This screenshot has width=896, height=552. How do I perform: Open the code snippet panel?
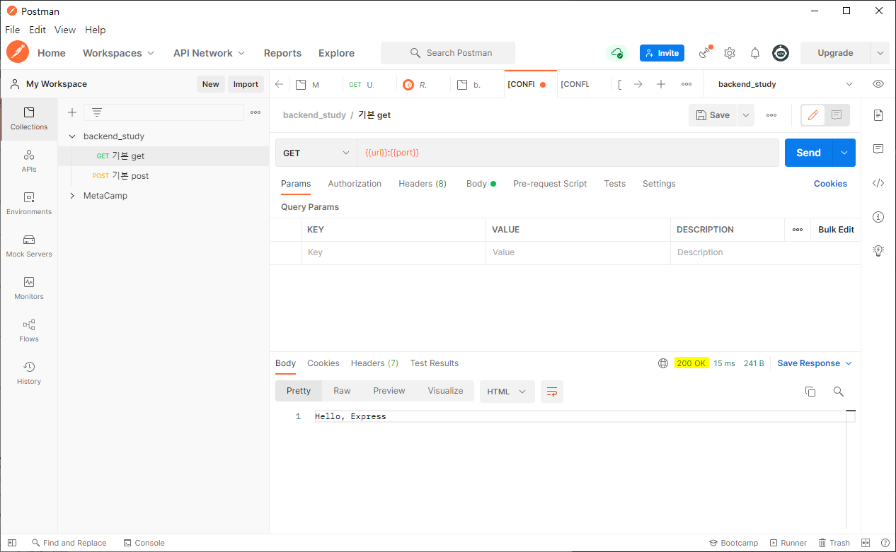[x=878, y=183]
